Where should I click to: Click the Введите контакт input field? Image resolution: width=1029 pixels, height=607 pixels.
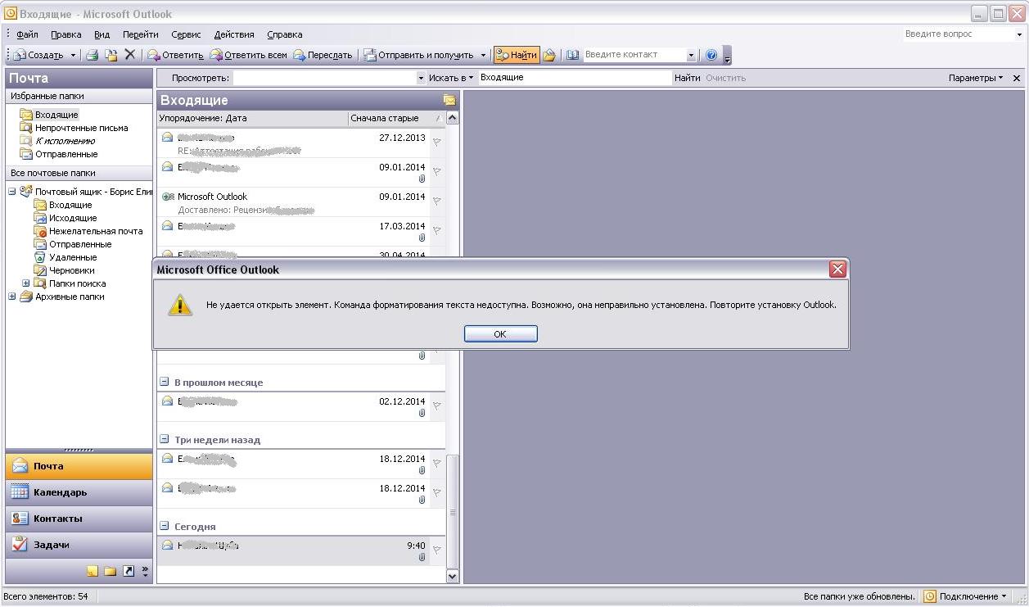tap(634, 55)
